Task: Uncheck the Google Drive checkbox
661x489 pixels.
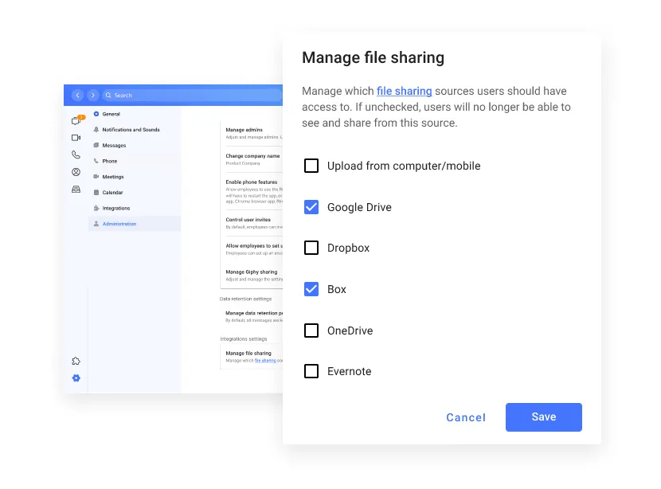Action: point(311,207)
